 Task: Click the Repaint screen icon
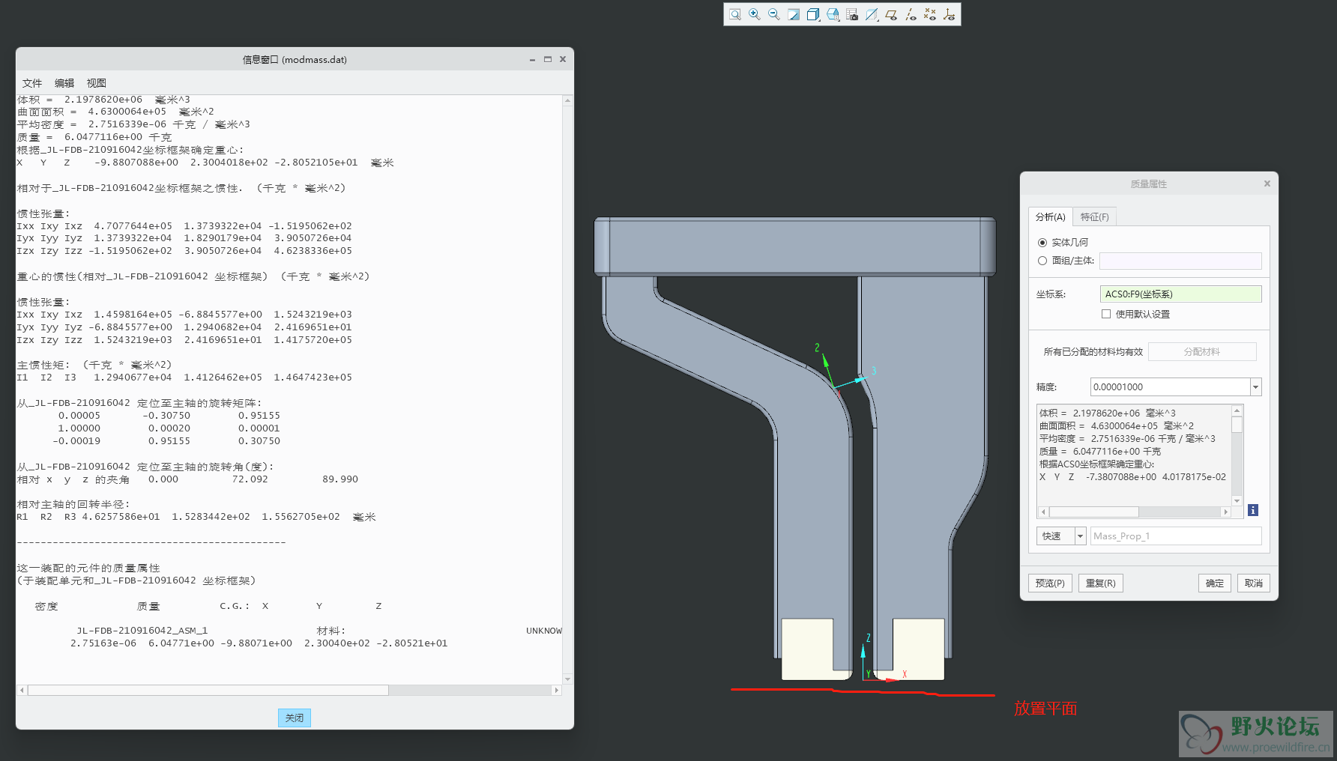click(794, 14)
